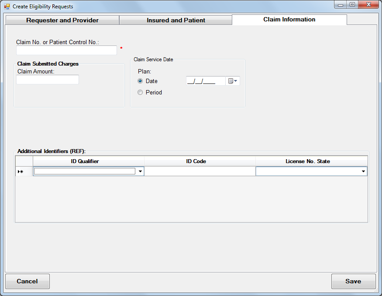This screenshot has height=296, width=382.
Task: Switch to the Insured and Patient tab
Action: (176, 20)
